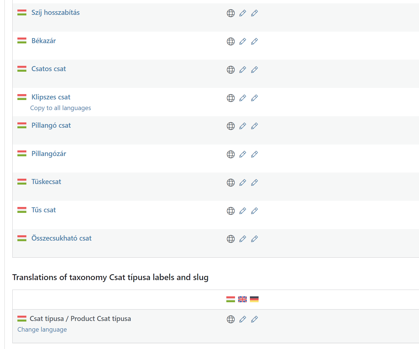419x349 pixels.
Task: Click first pencil icon for Pillangó csat
Action: (x=243, y=126)
